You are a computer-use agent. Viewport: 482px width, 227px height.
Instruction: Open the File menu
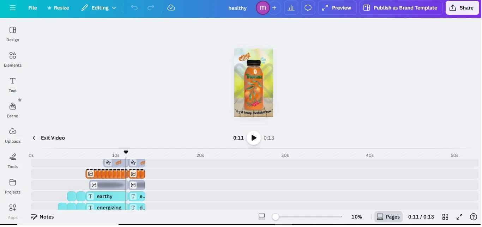32,8
